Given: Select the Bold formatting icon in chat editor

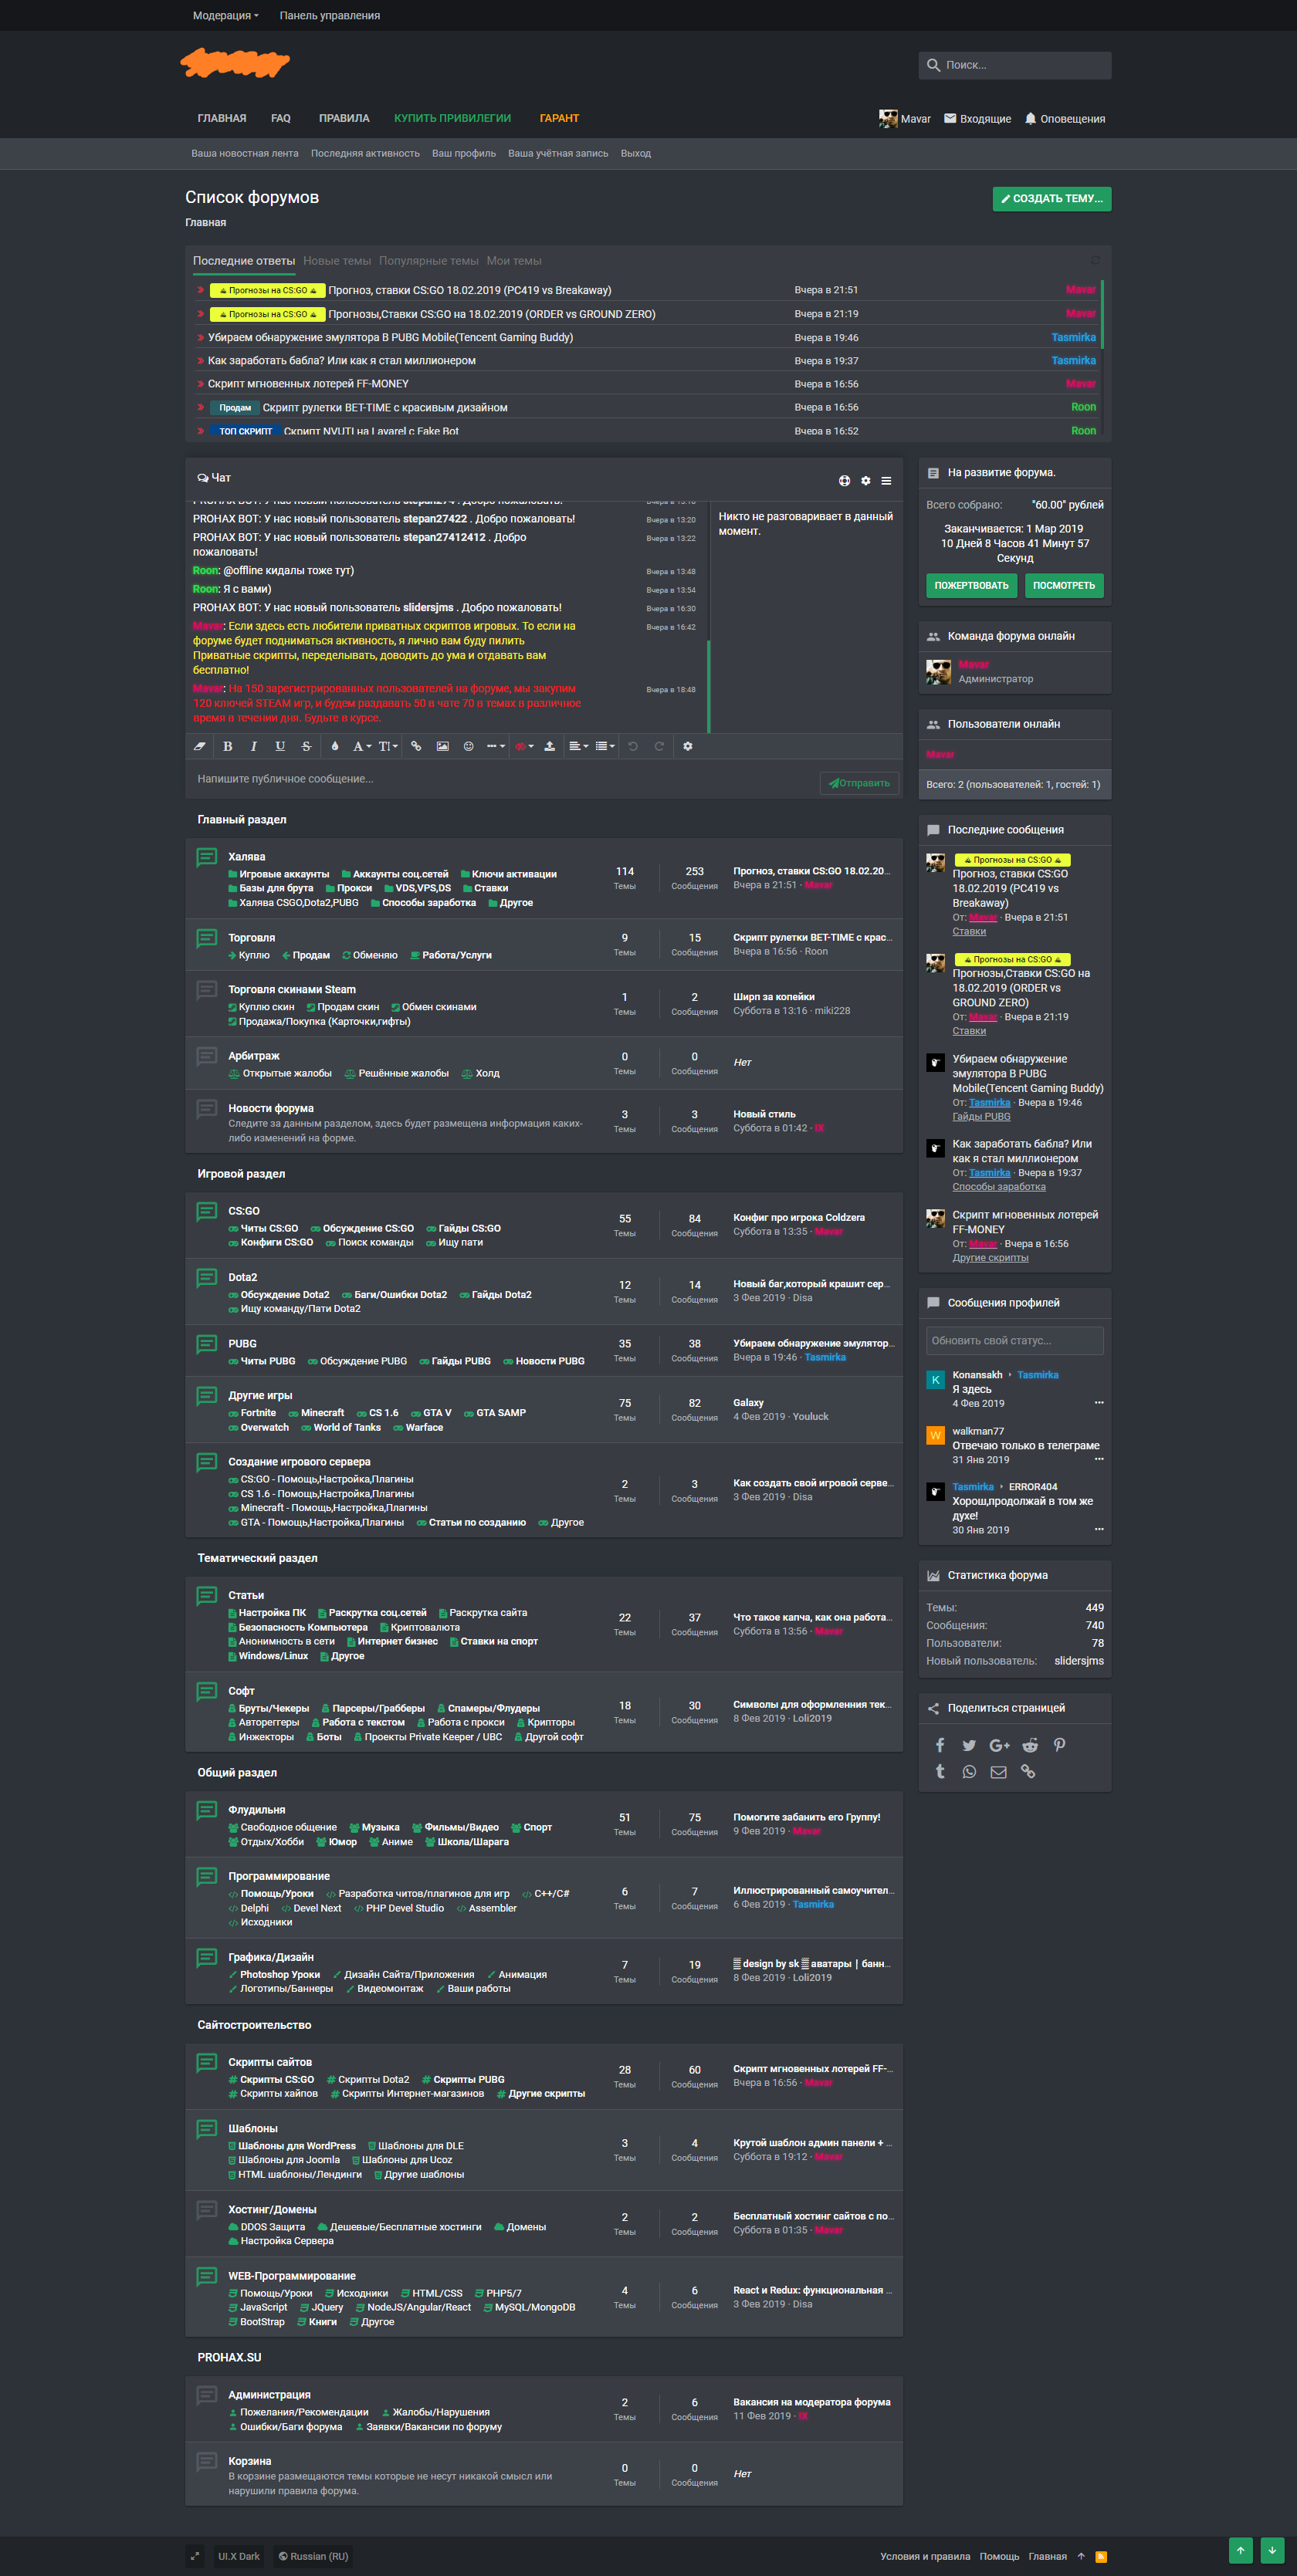Looking at the screenshot, I should [x=229, y=747].
